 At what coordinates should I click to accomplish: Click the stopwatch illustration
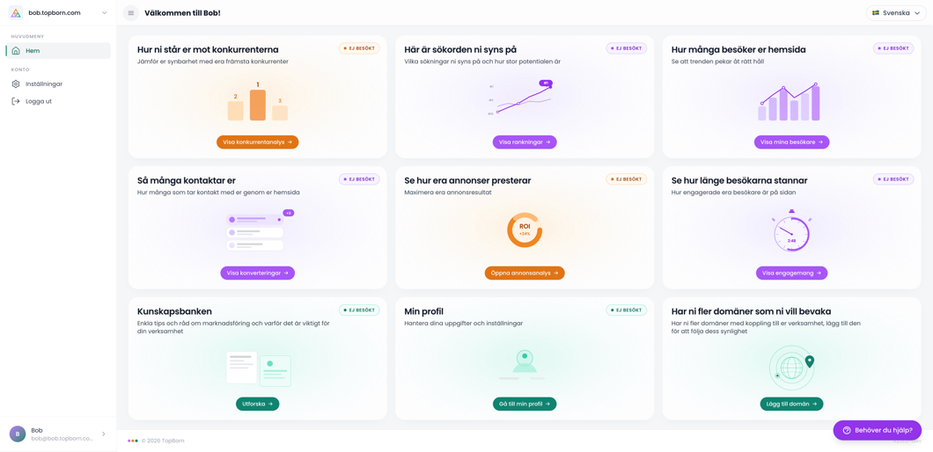click(791, 230)
